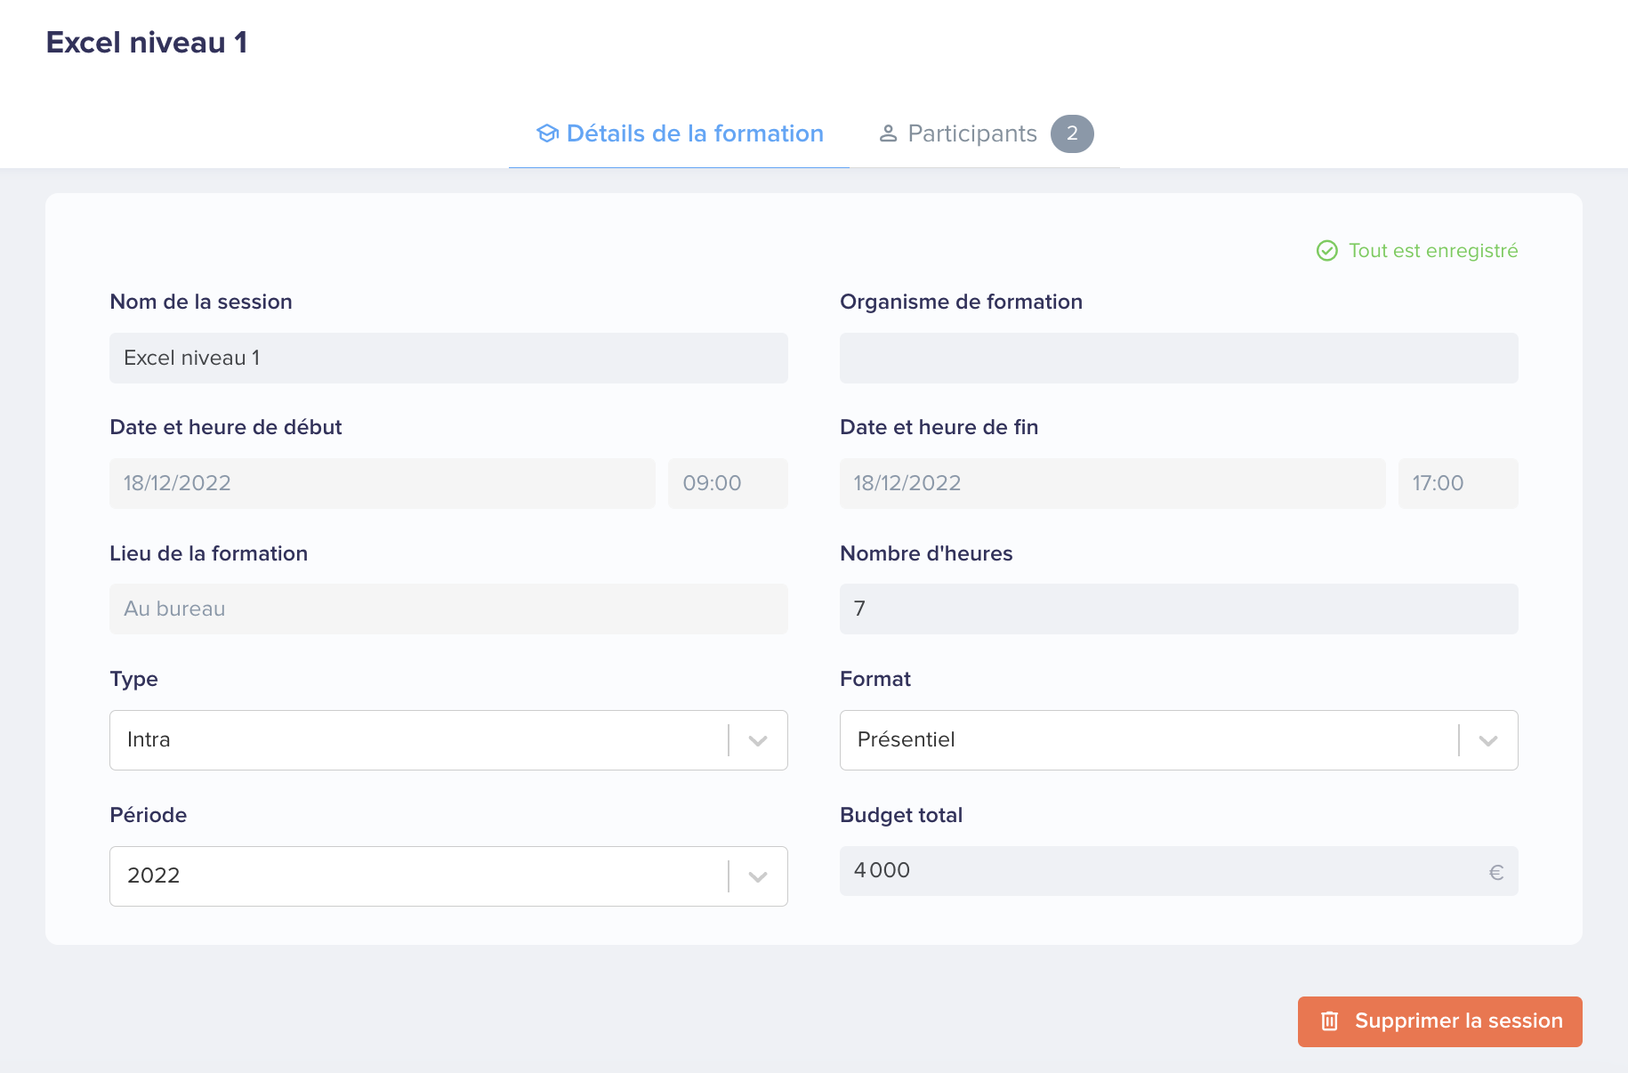Click the Lieu de la formation label
The image size is (1628, 1073).
[x=208, y=553]
